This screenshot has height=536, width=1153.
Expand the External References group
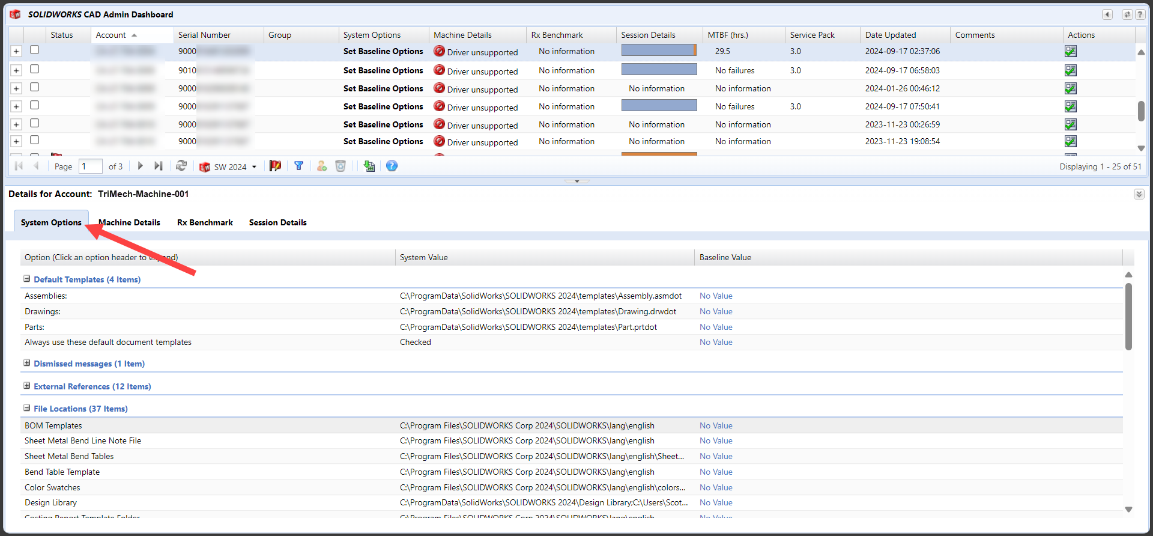tap(27, 386)
